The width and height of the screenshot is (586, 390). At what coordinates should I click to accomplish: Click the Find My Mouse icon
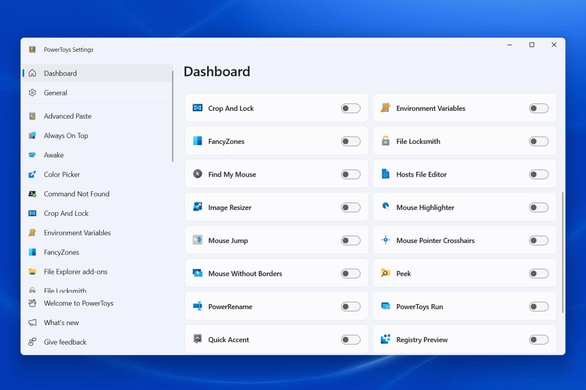[197, 174]
